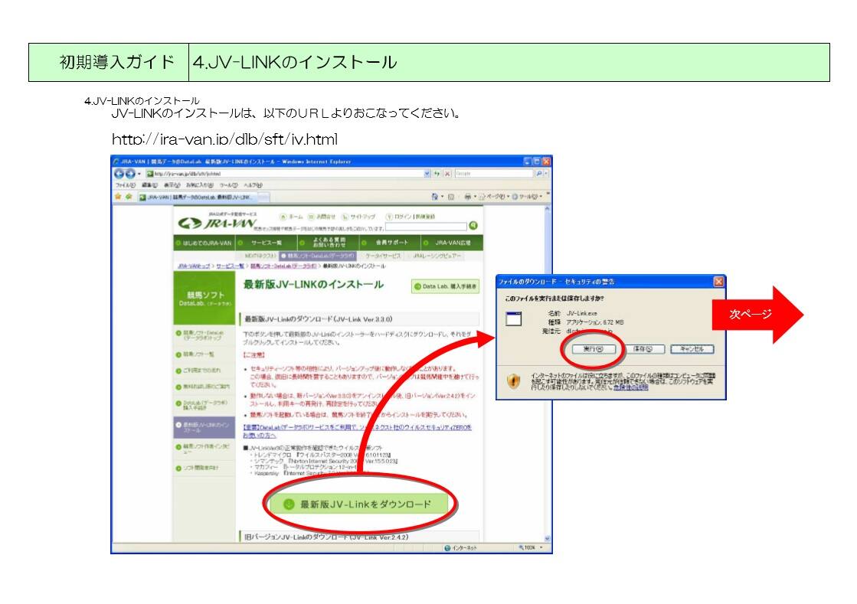Click the Data Lab. 購入手続き button
This screenshot has width=857, height=604.
(446, 286)
